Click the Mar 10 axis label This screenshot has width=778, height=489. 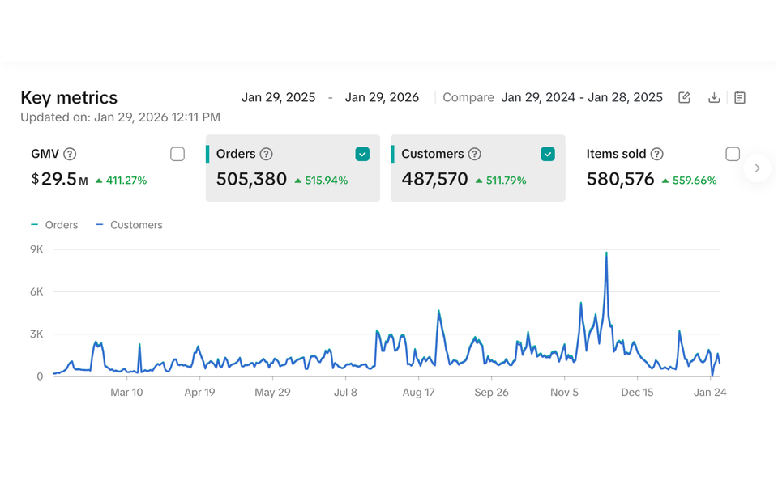[x=126, y=393]
